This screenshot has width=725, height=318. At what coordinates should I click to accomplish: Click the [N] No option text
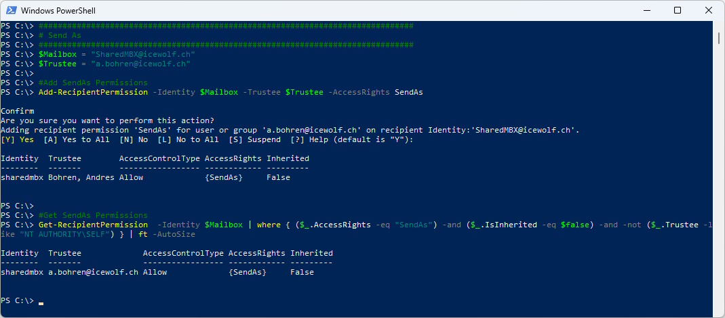pos(134,139)
